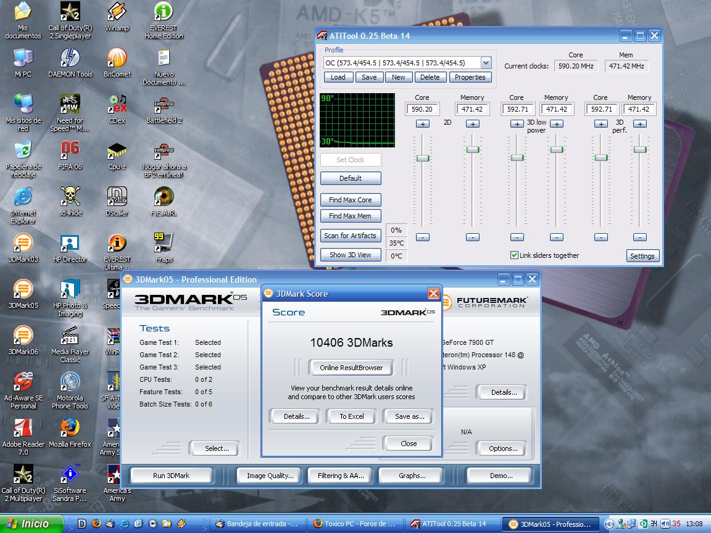The width and height of the screenshot is (711, 533).
Task: Open Online ResultBrowser in score dialog
Action: (x=351, y=368)
